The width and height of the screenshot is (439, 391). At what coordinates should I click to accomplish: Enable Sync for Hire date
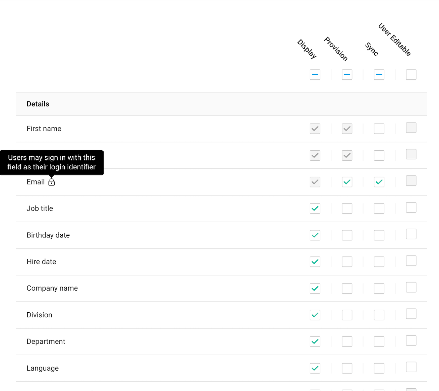click(x=379, y=262)
